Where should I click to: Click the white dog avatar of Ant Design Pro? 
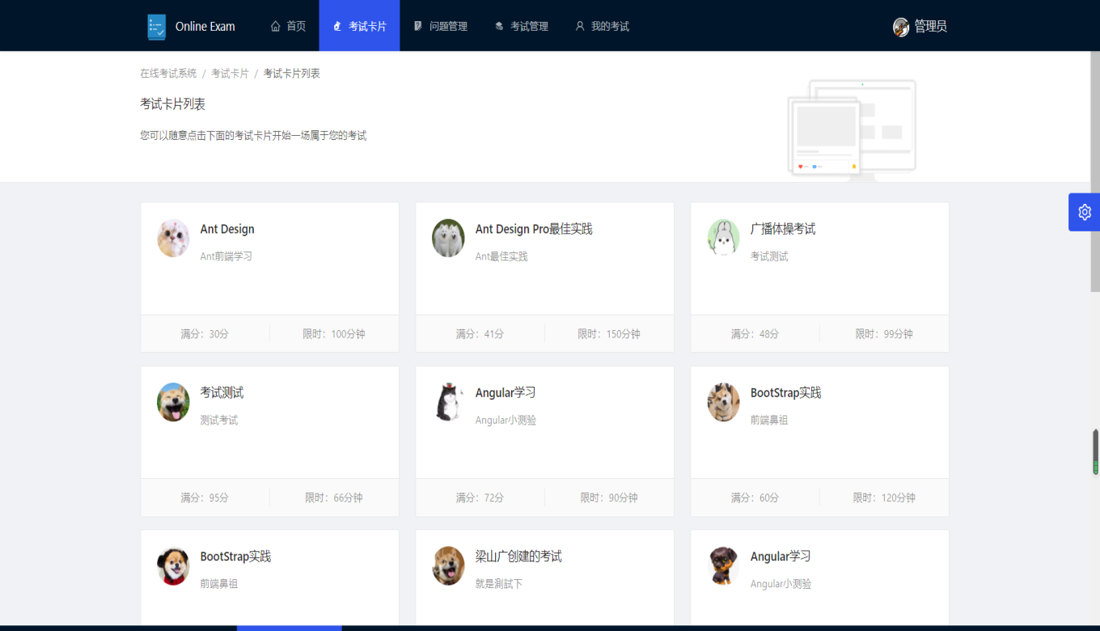448,238
